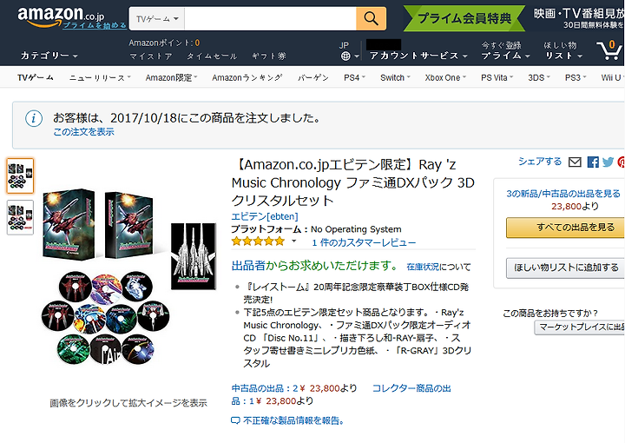Select the second product thumbnail

point(20,217)
